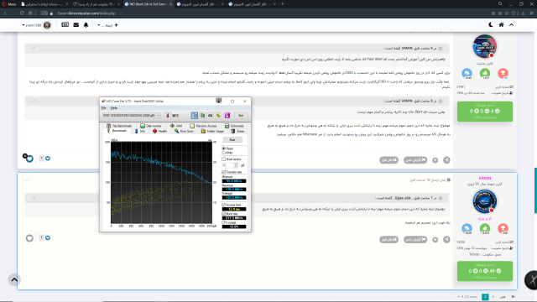Click ARMIN's round Intel avatar image
This screenshot has height=302, width=537.
click(x=485, y=201)
